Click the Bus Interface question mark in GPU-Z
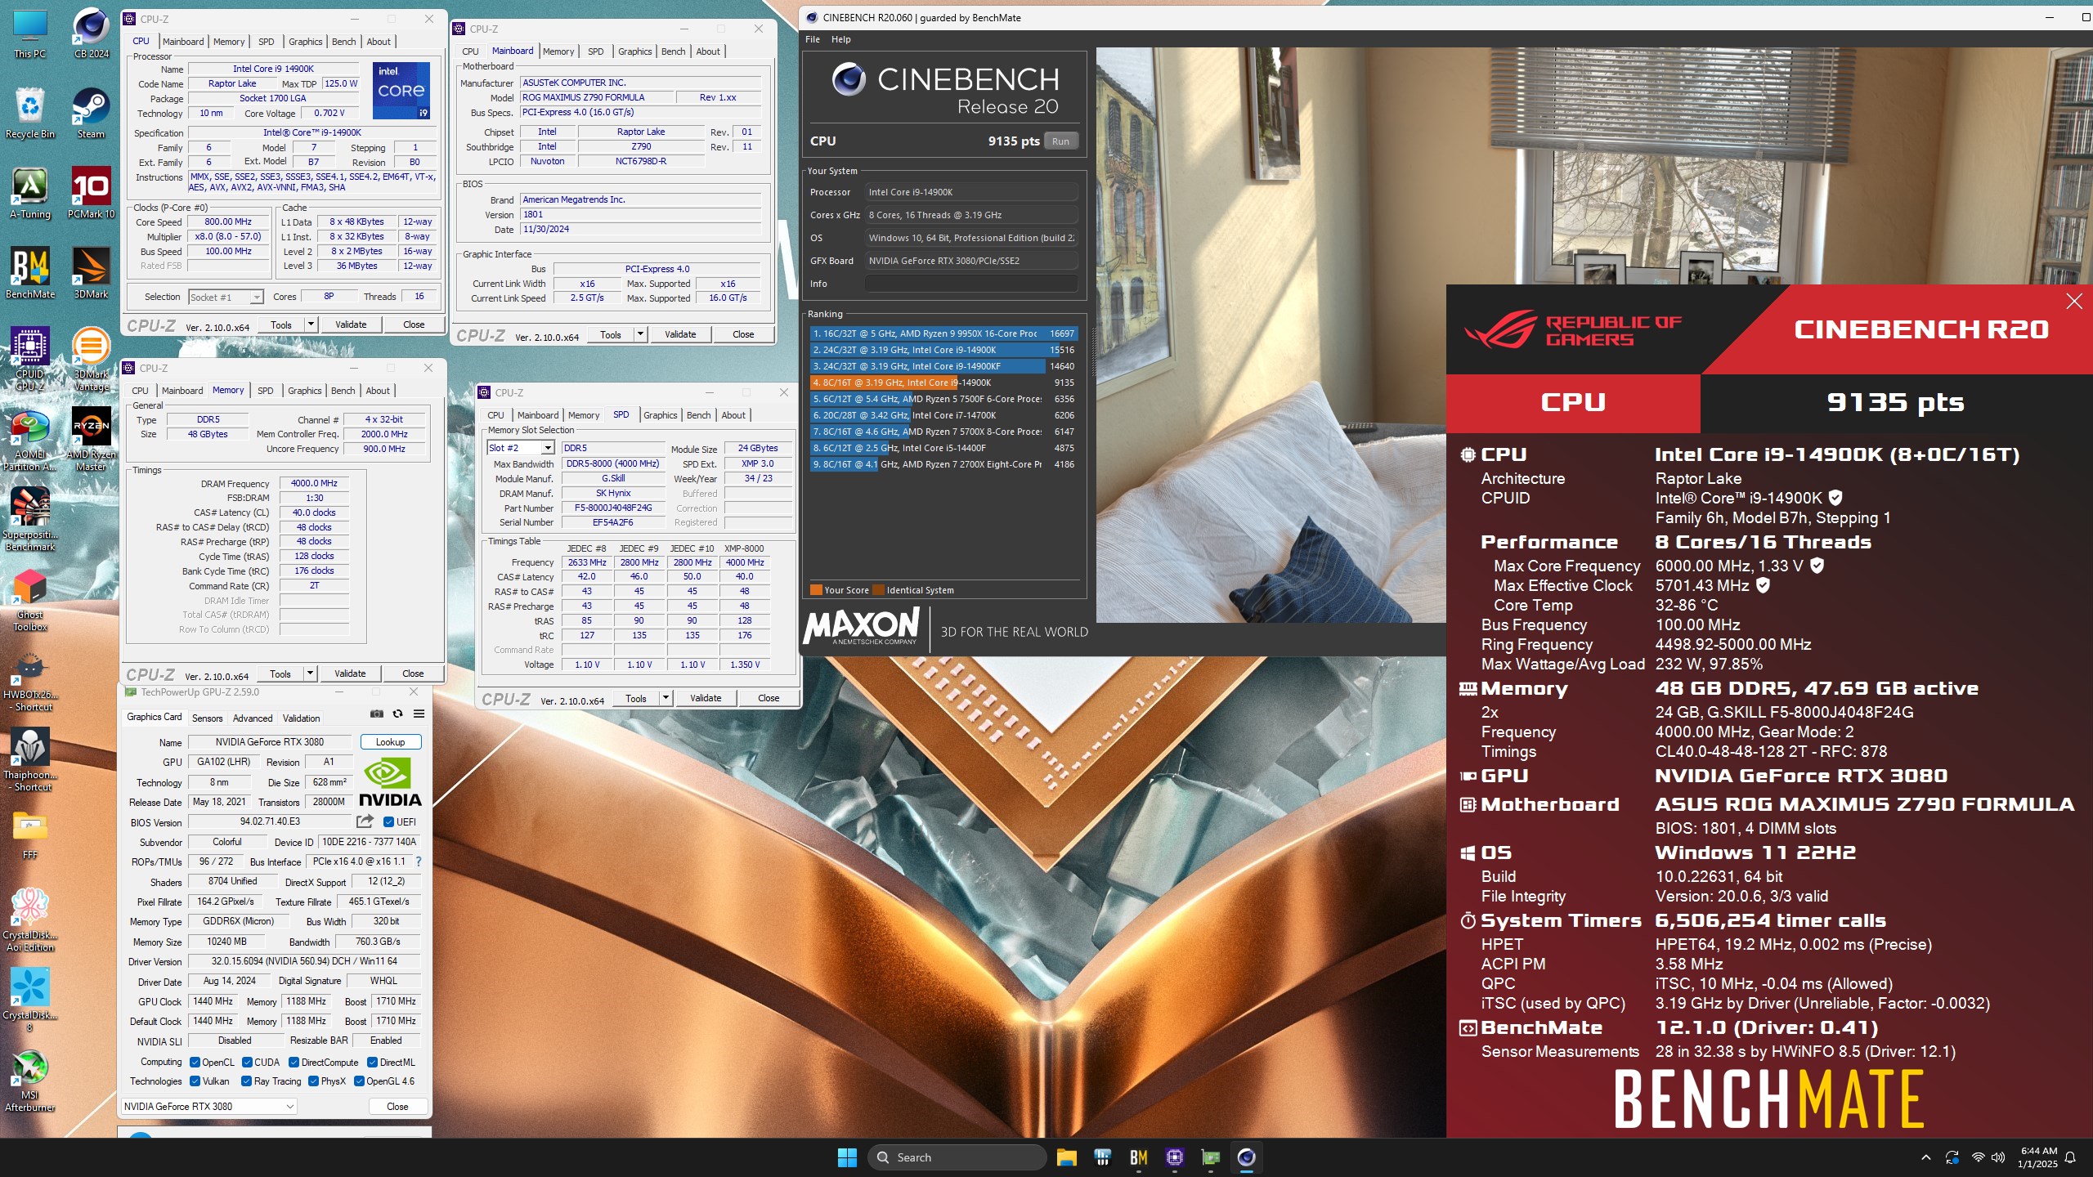 [x=419, y=861]
